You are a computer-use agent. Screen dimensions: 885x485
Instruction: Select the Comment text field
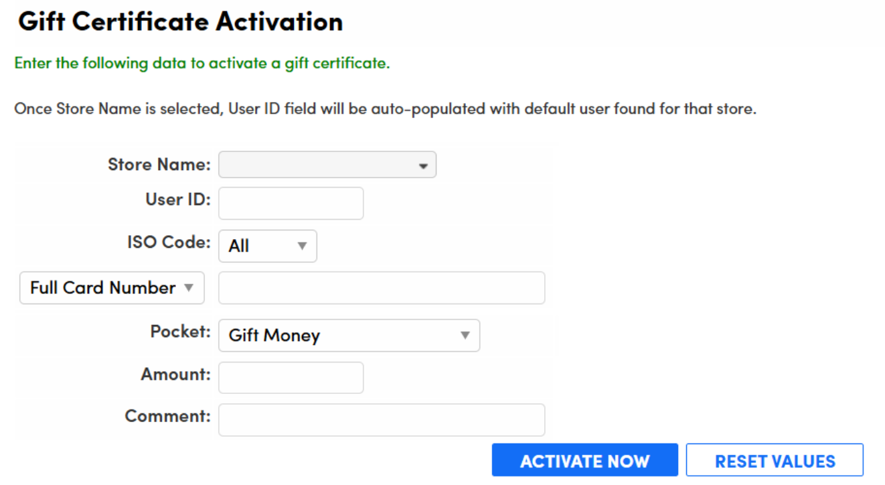(x=381, y=420)
